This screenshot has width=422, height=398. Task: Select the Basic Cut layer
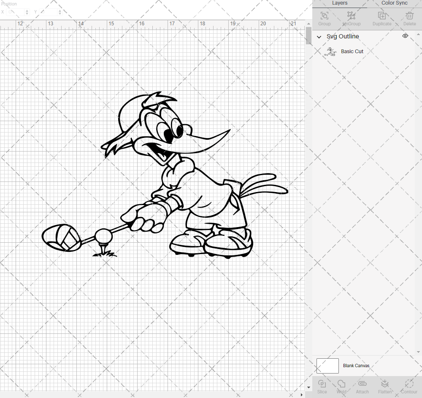(352, 51)
